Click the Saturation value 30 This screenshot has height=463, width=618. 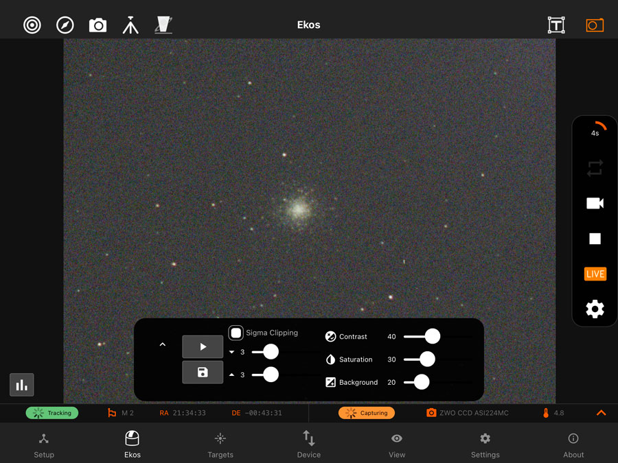point(391,359)
